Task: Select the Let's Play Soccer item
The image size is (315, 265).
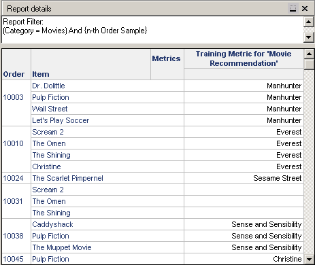Action: point(107,120)
